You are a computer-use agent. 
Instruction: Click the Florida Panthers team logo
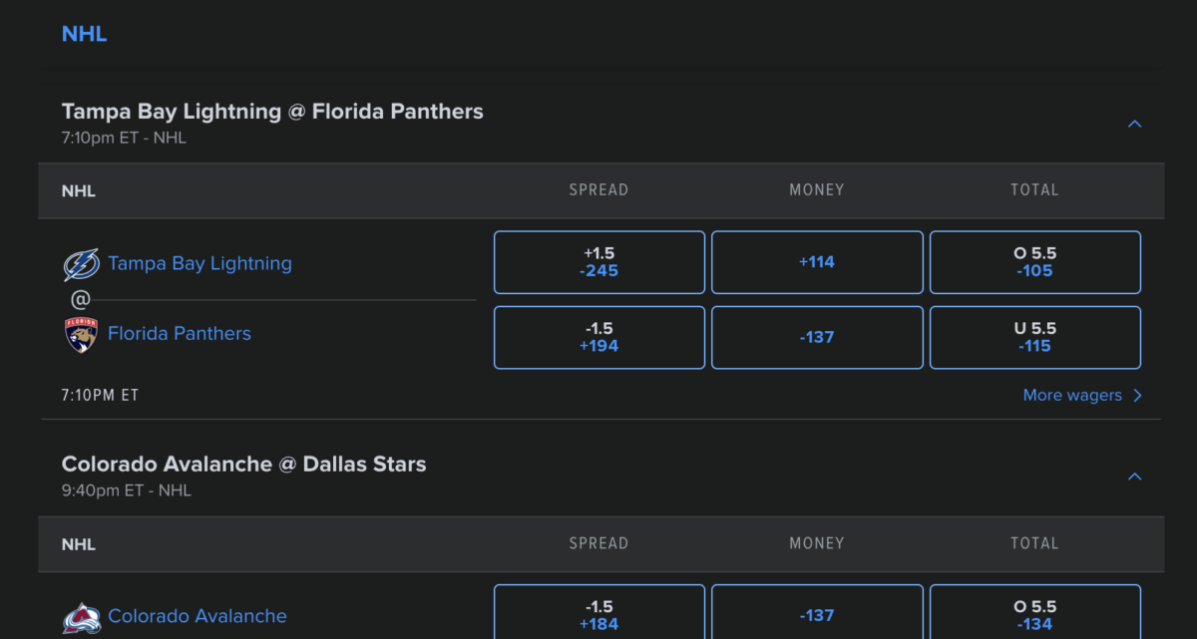81,334
